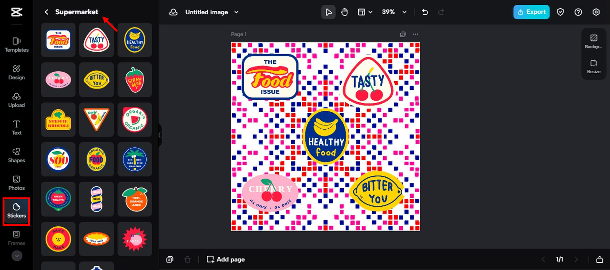Image resolution: width=610 pixels, height=270 pixels.
Task: Add red starburst 'Taste' sticker from panel
Action: pyautogui.click(x=134, y=239)
